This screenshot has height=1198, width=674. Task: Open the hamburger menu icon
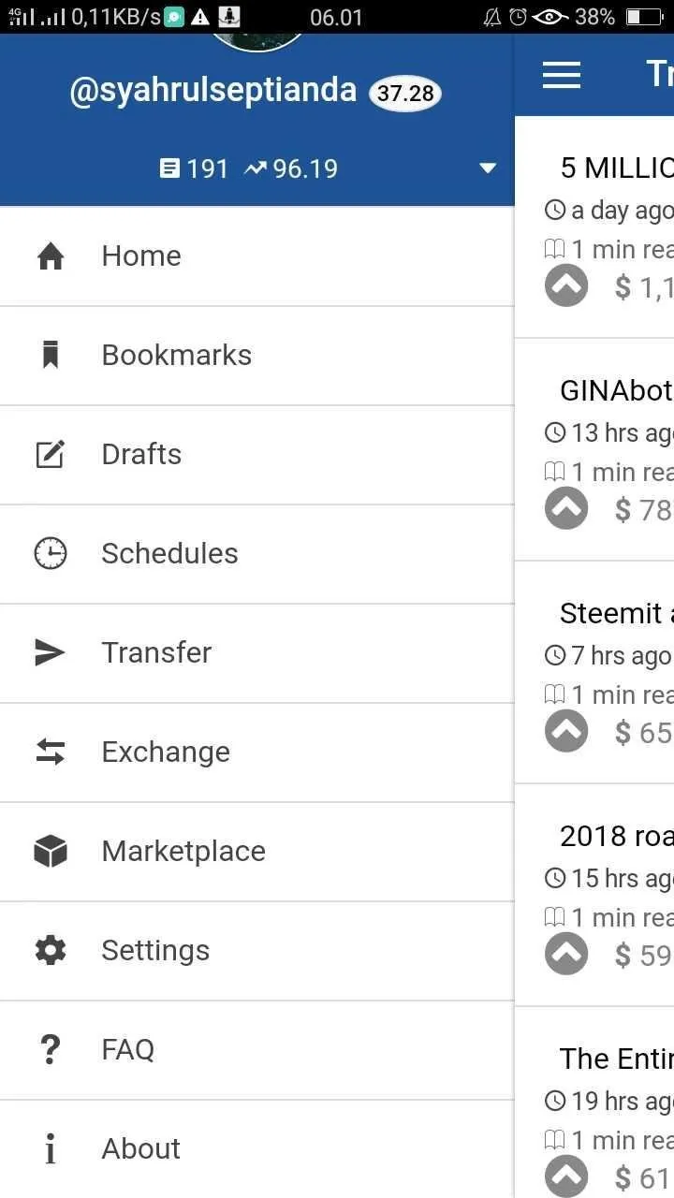pyautogui.click(x=562, y=75)
